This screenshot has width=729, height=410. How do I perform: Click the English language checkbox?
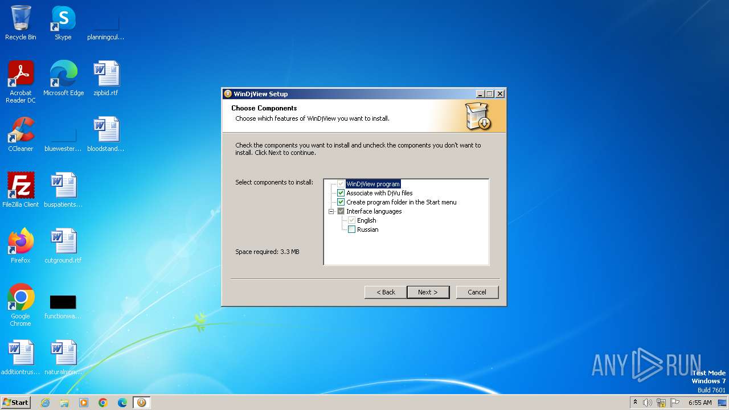352,220
